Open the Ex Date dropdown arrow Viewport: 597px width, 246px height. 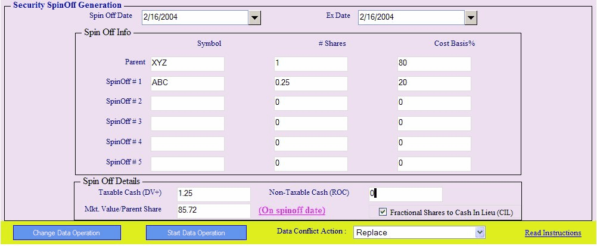click(471, 17)
